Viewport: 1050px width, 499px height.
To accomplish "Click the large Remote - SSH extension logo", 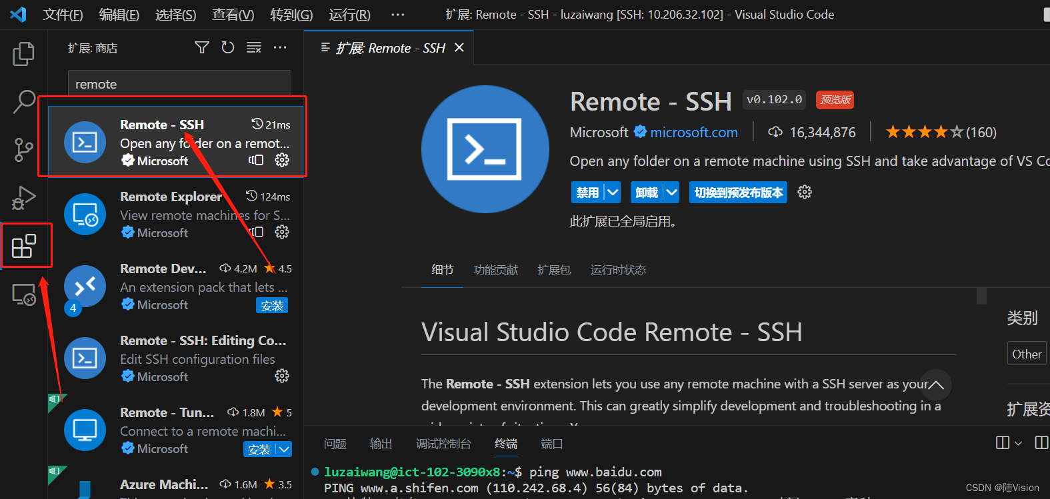I will (x=485, y=149).
